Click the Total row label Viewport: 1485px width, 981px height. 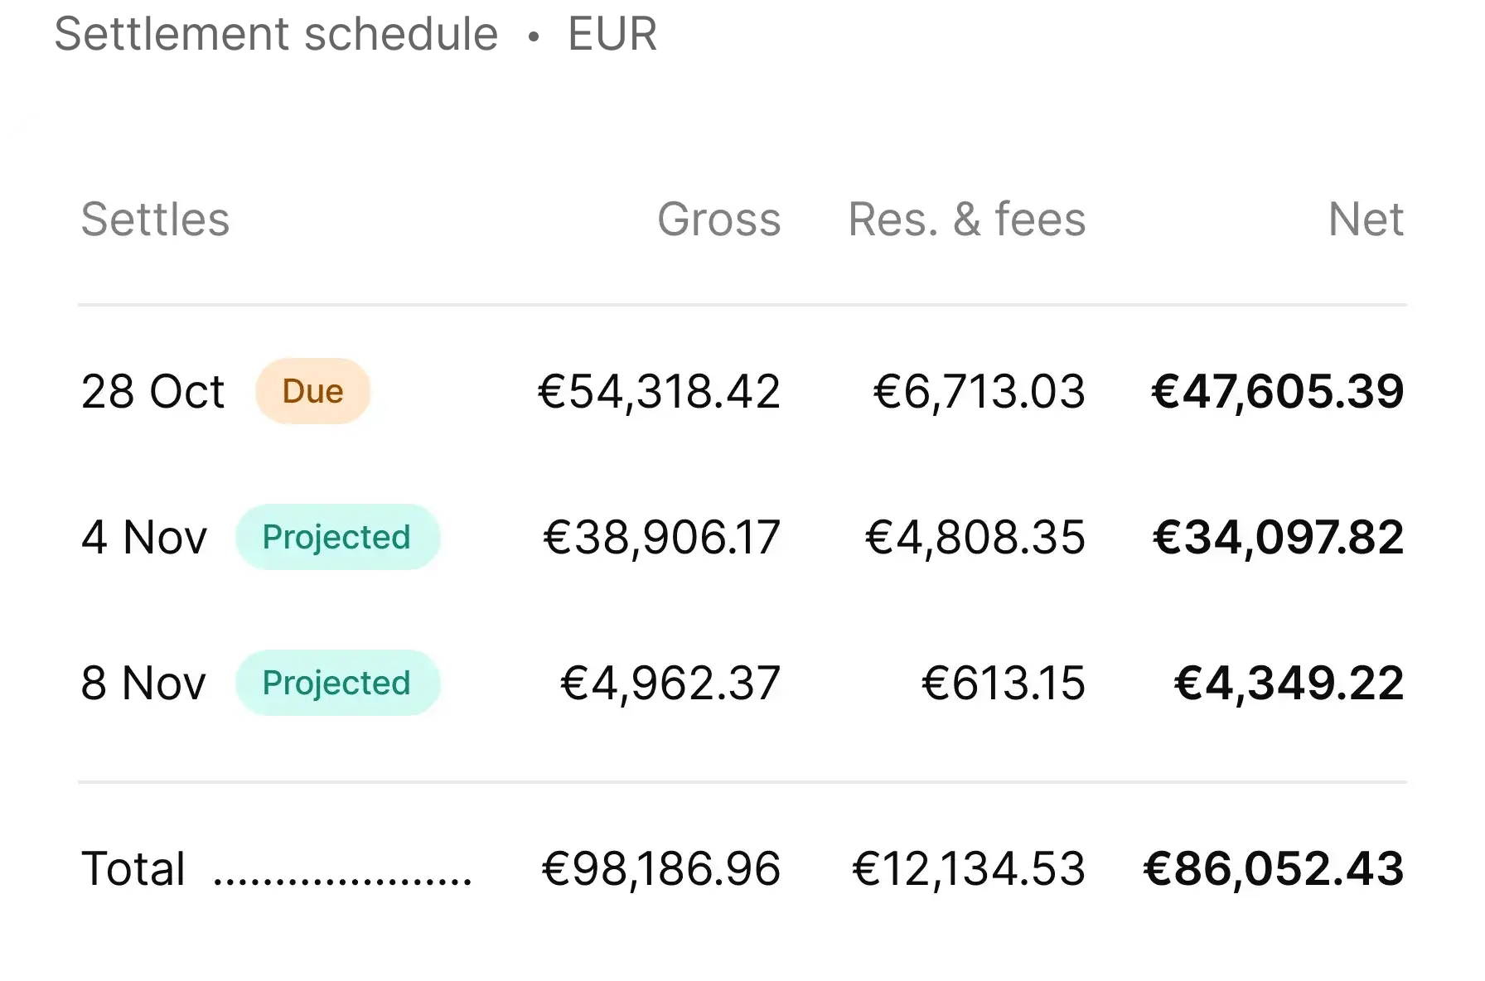click(133, 869)
